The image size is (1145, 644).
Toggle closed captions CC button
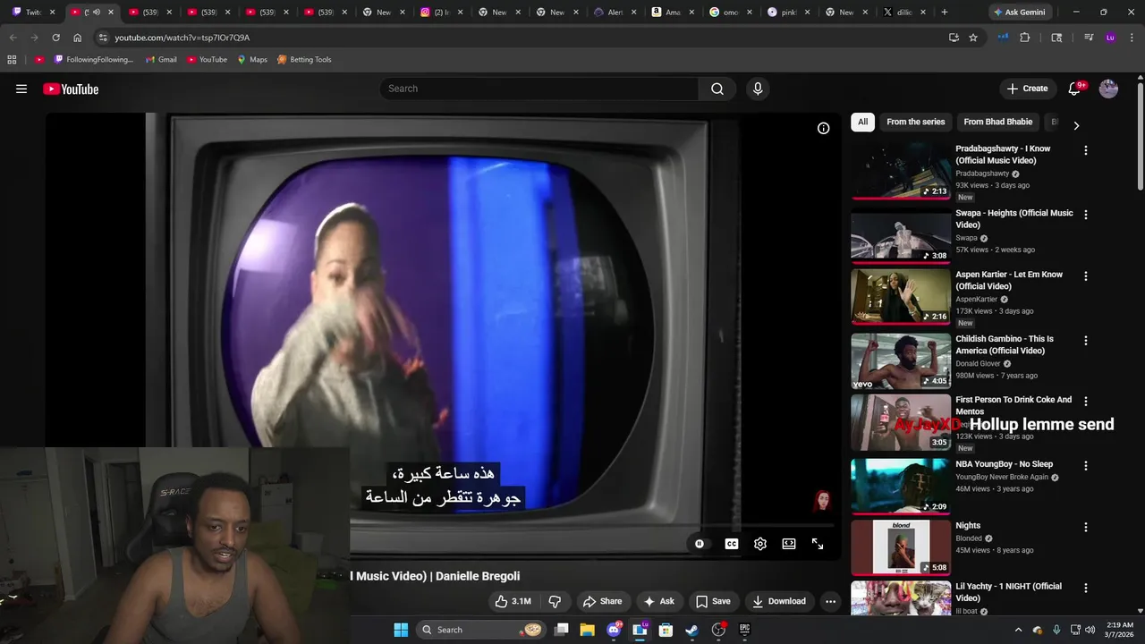pyautogui.click(x=732, y=544)
